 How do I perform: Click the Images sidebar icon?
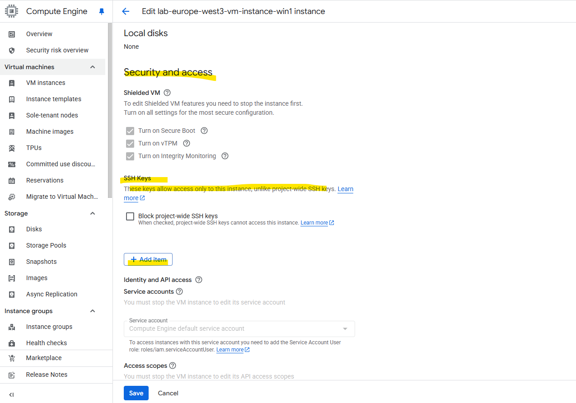(x=12, y=278)
